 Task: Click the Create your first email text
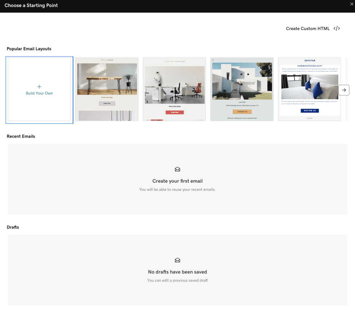click(177, 181)
